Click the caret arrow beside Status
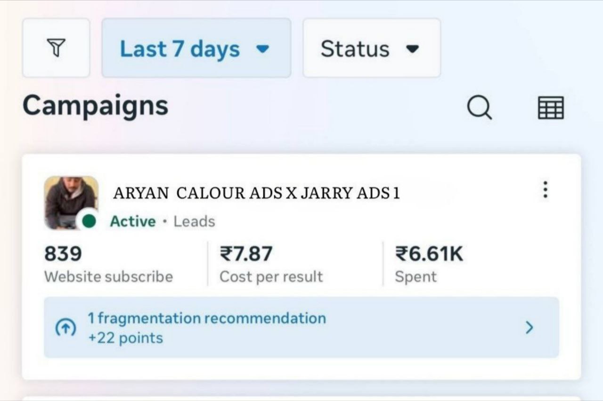 click(x=413, y=49)
